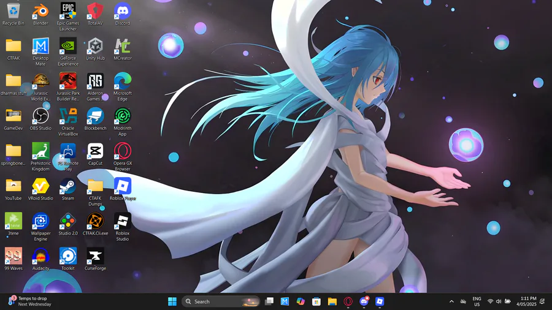Open the Windows Start menu
The height and width of the screenshot is (310, 552).
pyautogui.click(x=172, y=301)
